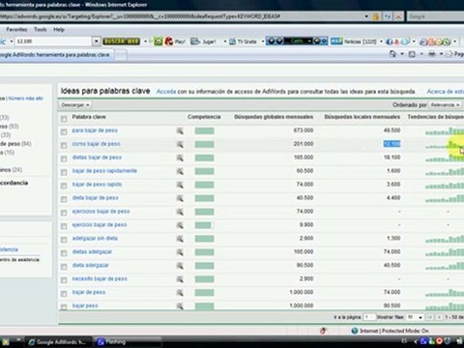Image resolution: width=464 pixels, height=348 pixels.
Task: Click competition bar for 'para bajar de peso'
Action: tap(204, 130)
